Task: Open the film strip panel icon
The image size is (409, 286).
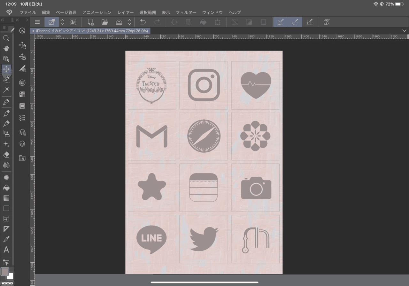Action: click(x=22, y=106)
